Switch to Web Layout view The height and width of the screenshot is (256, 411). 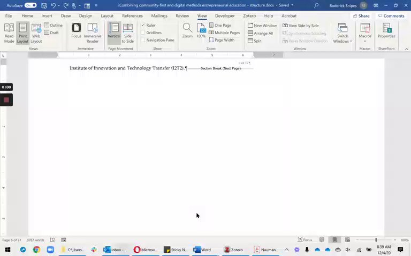pyautogui.click(x=36, y=33)
